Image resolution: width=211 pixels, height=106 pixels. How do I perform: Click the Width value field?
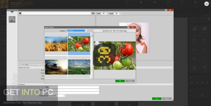pyautogui.click(x=104, y=13)
